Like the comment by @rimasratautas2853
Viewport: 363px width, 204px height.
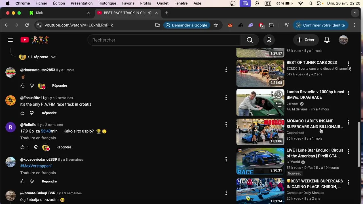(x=22, y=86)
